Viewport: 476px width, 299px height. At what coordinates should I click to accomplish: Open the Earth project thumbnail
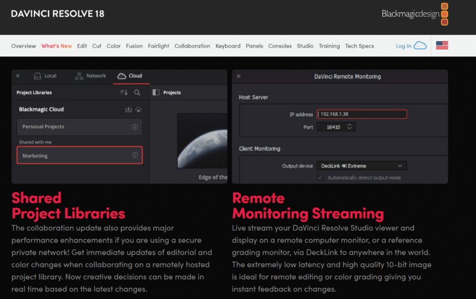[x=203, y=141]
